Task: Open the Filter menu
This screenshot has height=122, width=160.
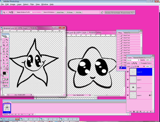Action: (32, 5)
